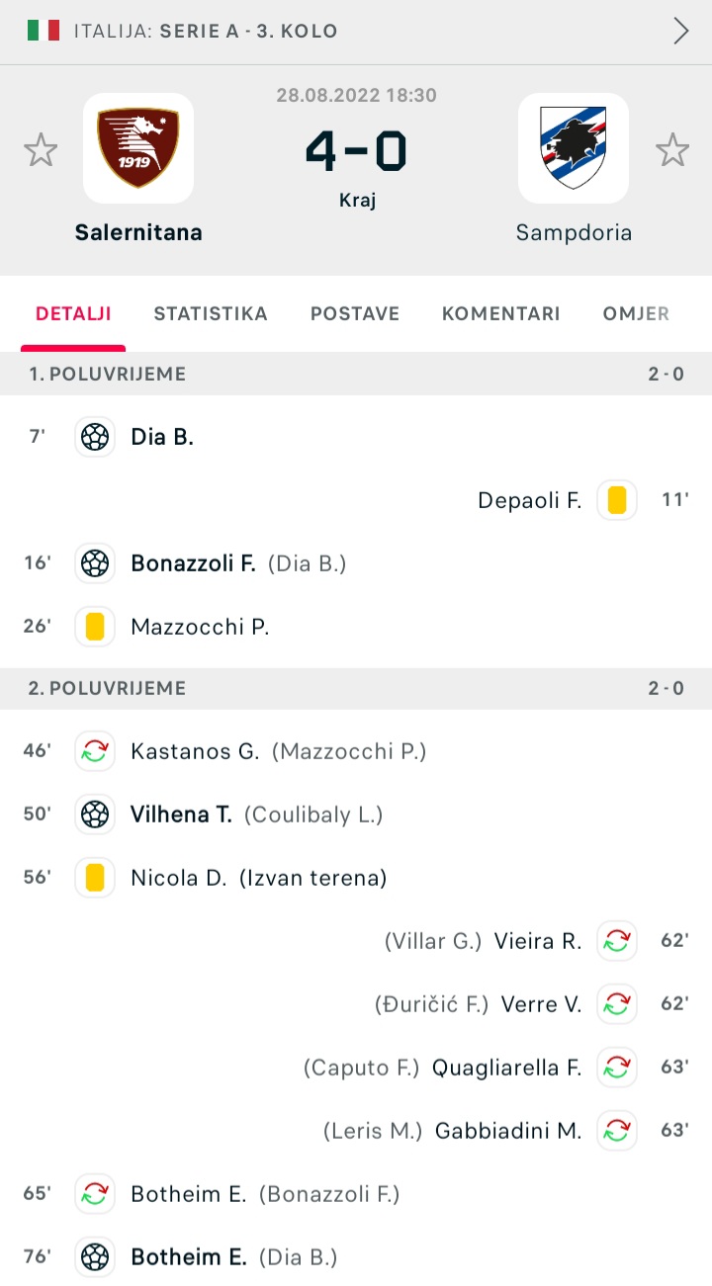Open the KOMENTARI tab

point(501,314)
